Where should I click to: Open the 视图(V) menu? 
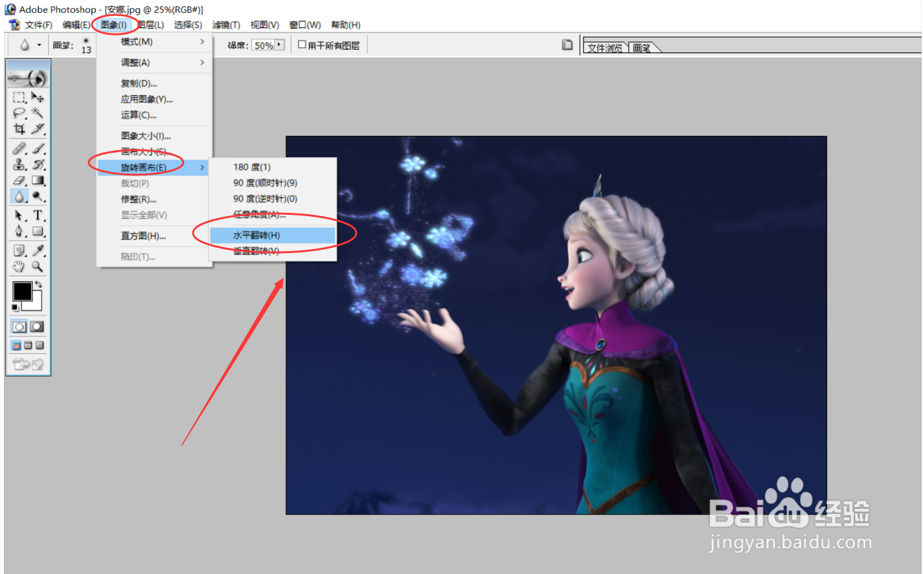tap(264, 25)
